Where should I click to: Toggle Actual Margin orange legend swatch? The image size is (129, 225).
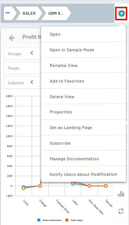(x=67, y=220)
